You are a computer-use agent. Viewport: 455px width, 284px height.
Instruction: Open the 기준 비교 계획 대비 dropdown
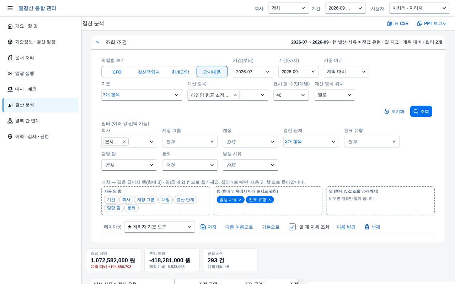(347, 72)
